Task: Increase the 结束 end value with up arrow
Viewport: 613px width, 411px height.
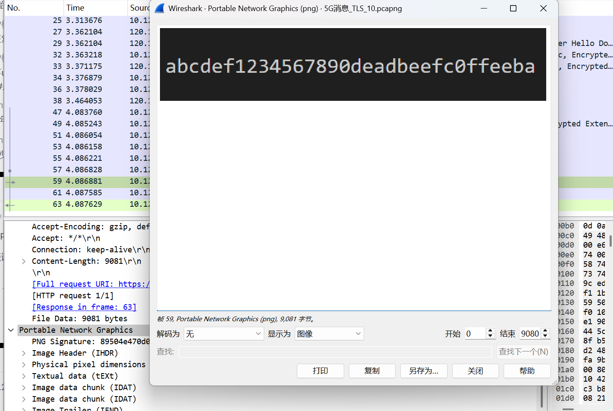Action: [x=545, y=331]
